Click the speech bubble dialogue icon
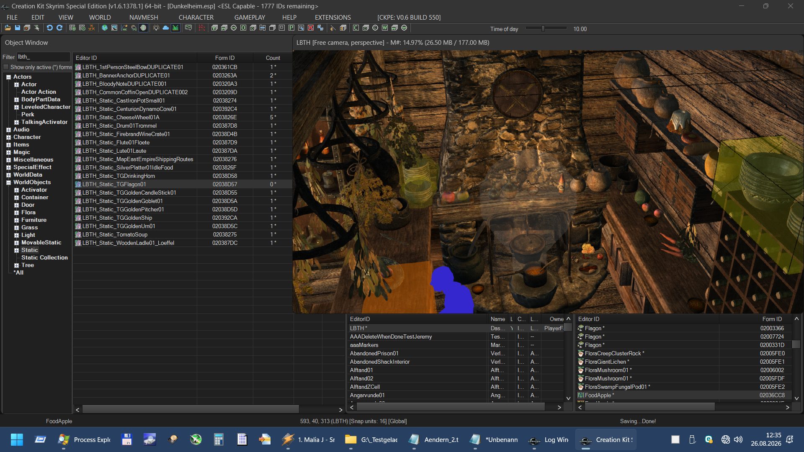 (188, 28)
